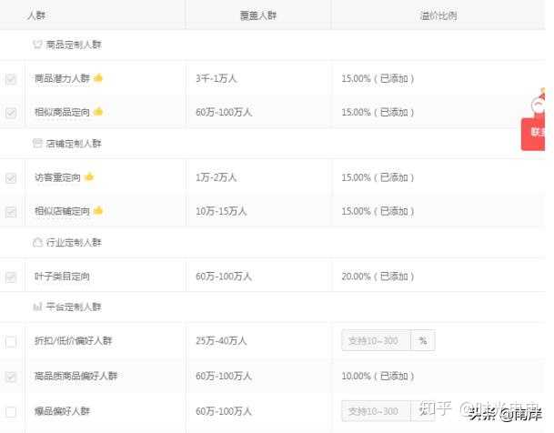Viewport: 554px width, 433px height.
Task: Check the 折扣/低价偏好人群 checkbox
Action: point(11,341)
